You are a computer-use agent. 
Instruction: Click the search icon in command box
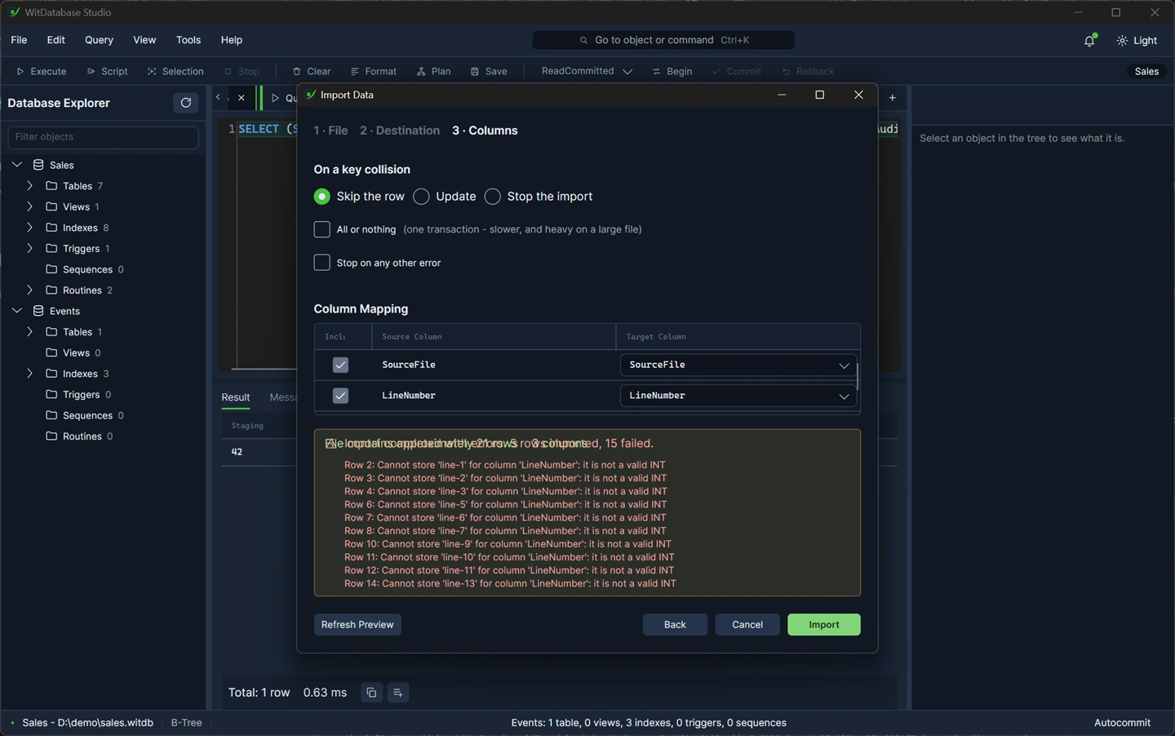[x=583, y=40]
